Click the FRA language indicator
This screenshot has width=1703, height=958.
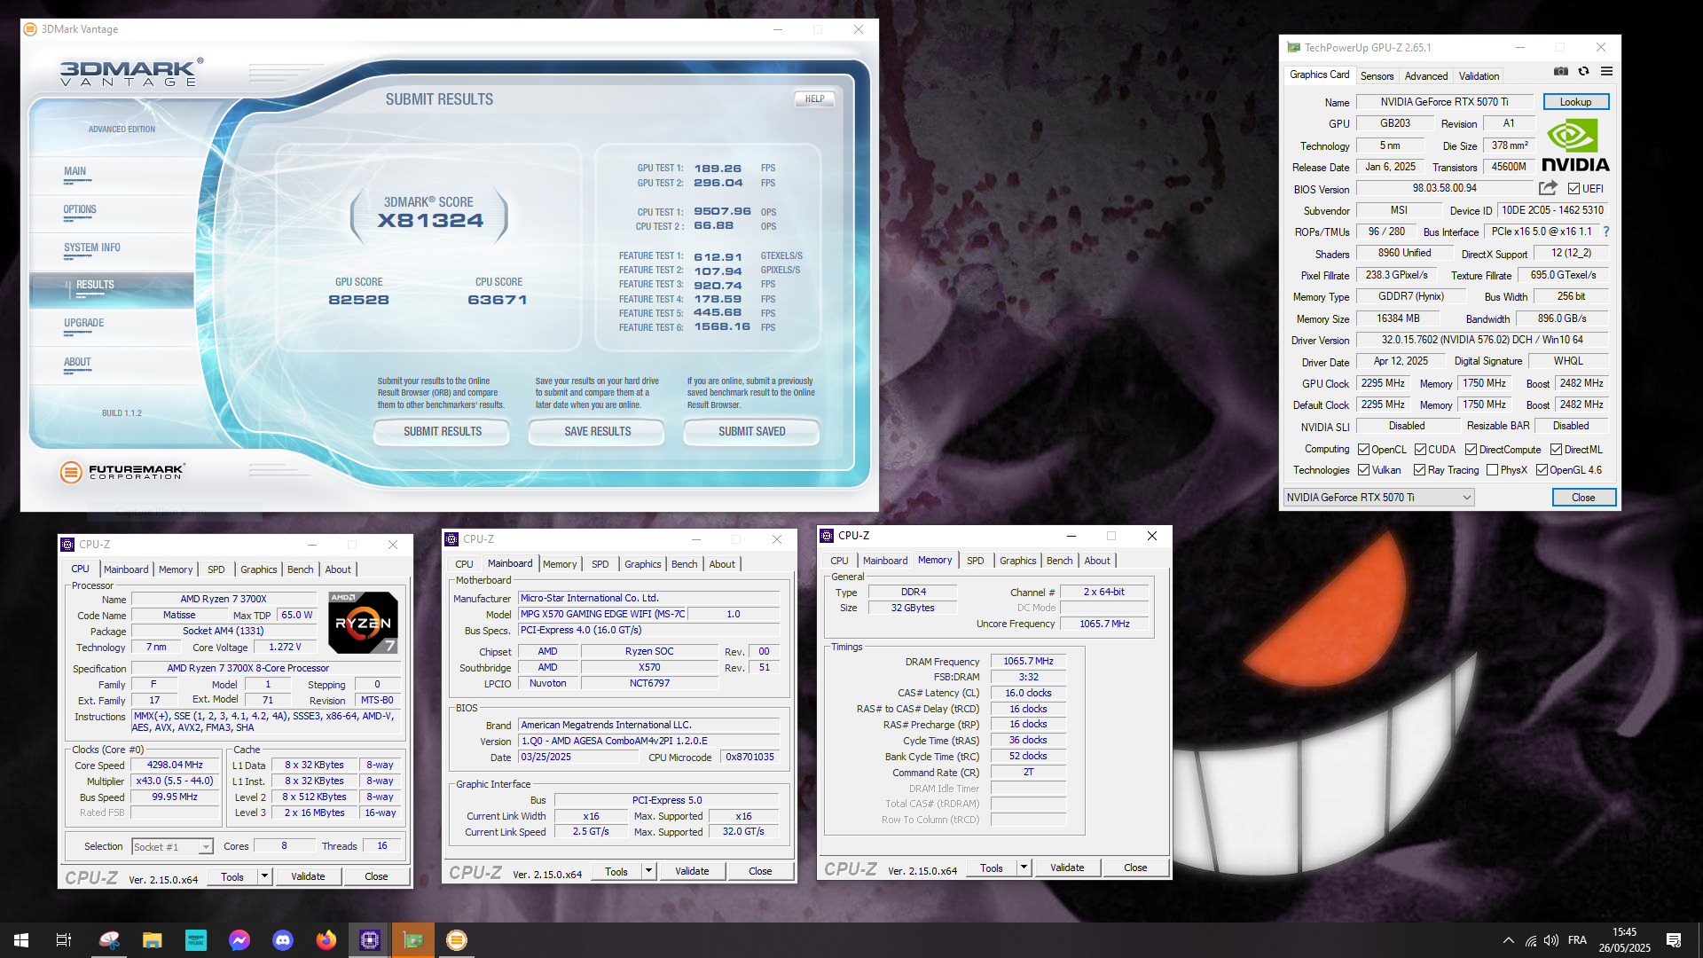[x=1577, y=940]
